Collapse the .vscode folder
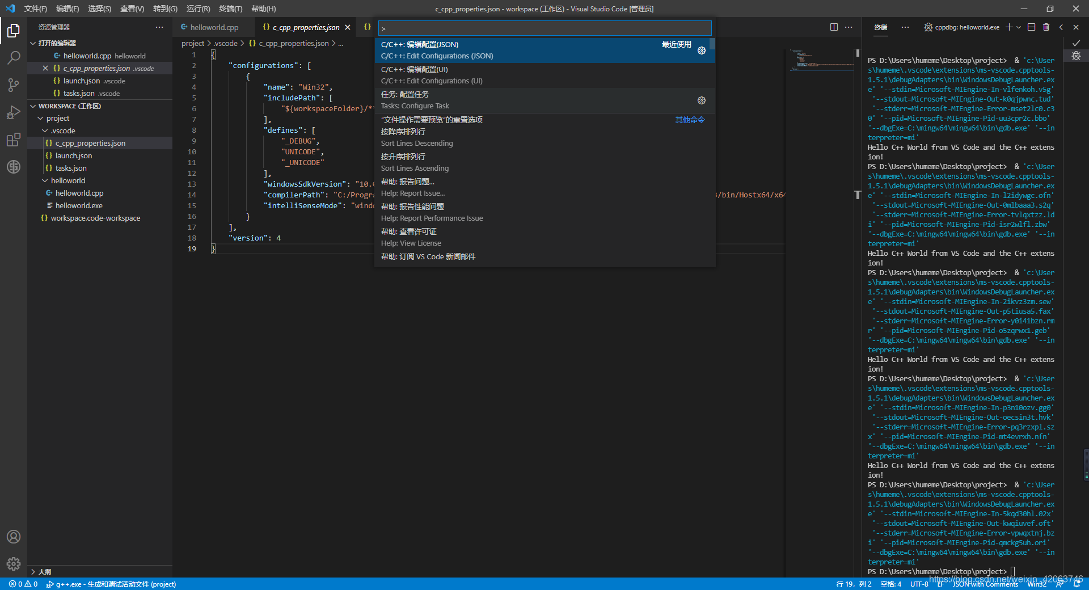Screen dimensions: 1089x590 click(x=45, y=130)
